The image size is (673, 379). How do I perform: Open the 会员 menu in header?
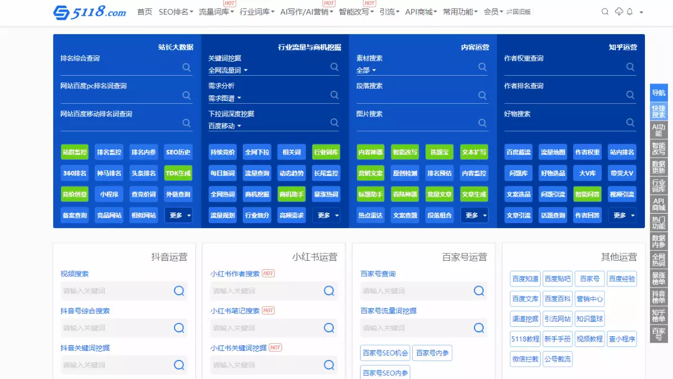tap(493, 12)
